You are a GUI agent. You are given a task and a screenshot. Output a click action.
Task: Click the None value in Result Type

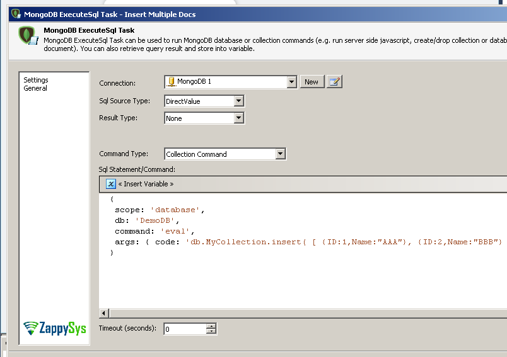pyautogui.click(x=174, y=118)
